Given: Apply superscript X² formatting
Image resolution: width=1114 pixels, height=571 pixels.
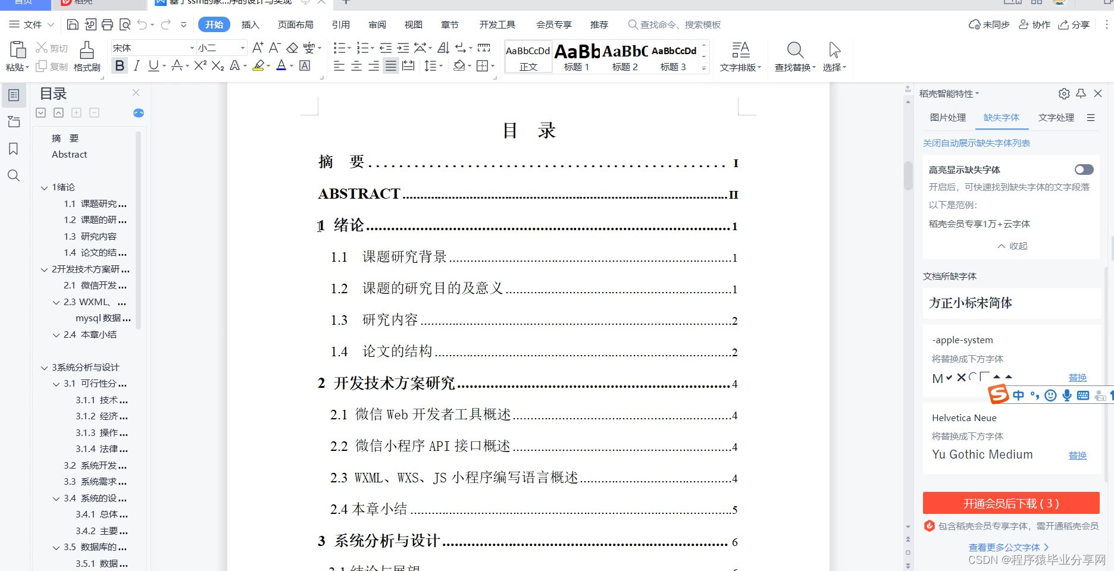Looking at the screenshot, I should point(201,66).
